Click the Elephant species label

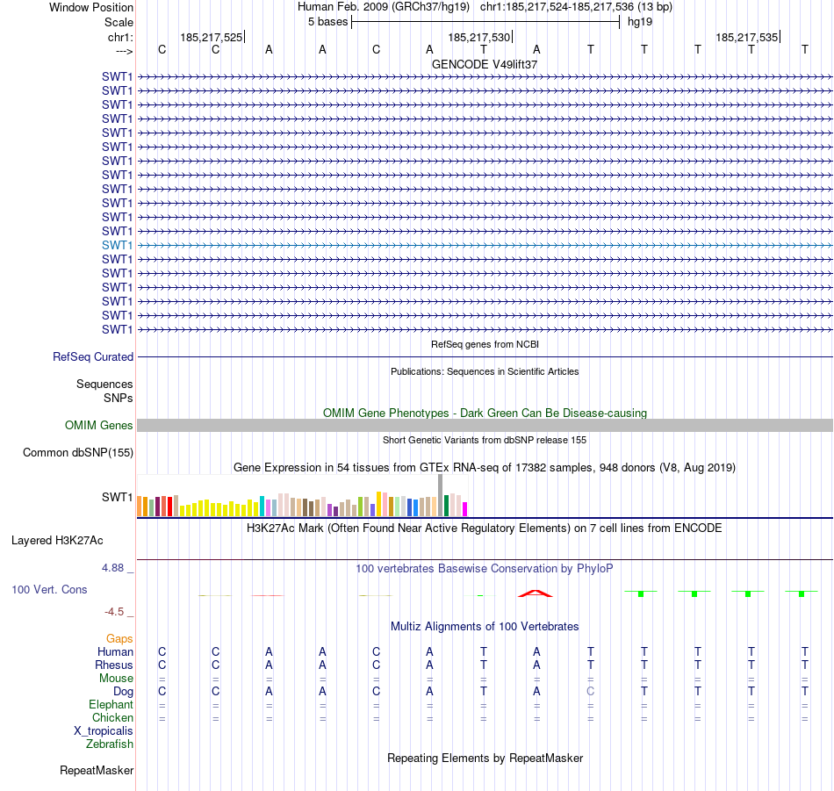(x=111, y=704)
